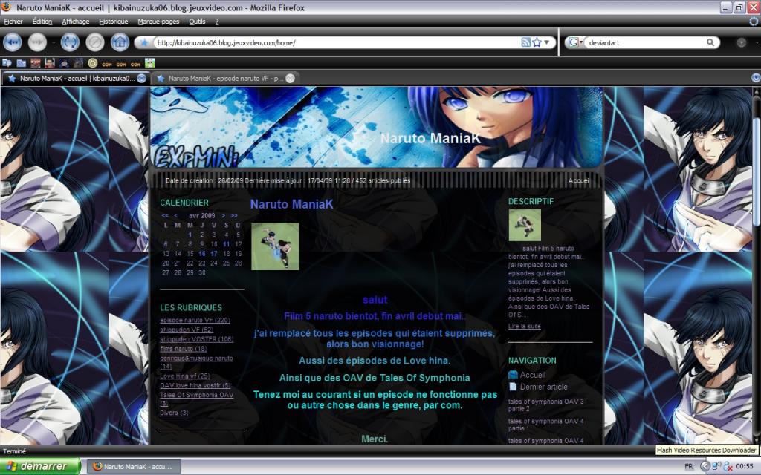Click the Forward navigation button
This screenshot has width=761, height=475.
(x=37, y=42)
